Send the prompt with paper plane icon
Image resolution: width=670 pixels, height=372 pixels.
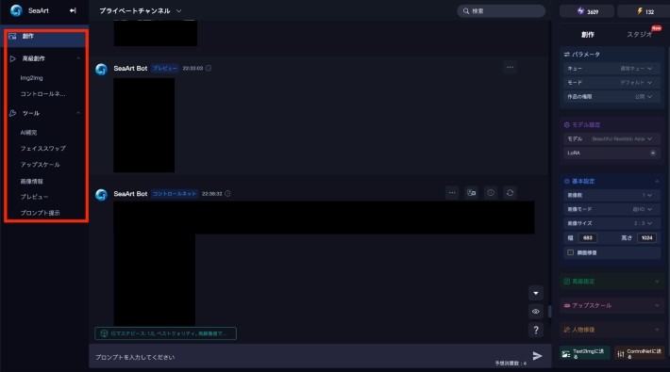point(537,356)
